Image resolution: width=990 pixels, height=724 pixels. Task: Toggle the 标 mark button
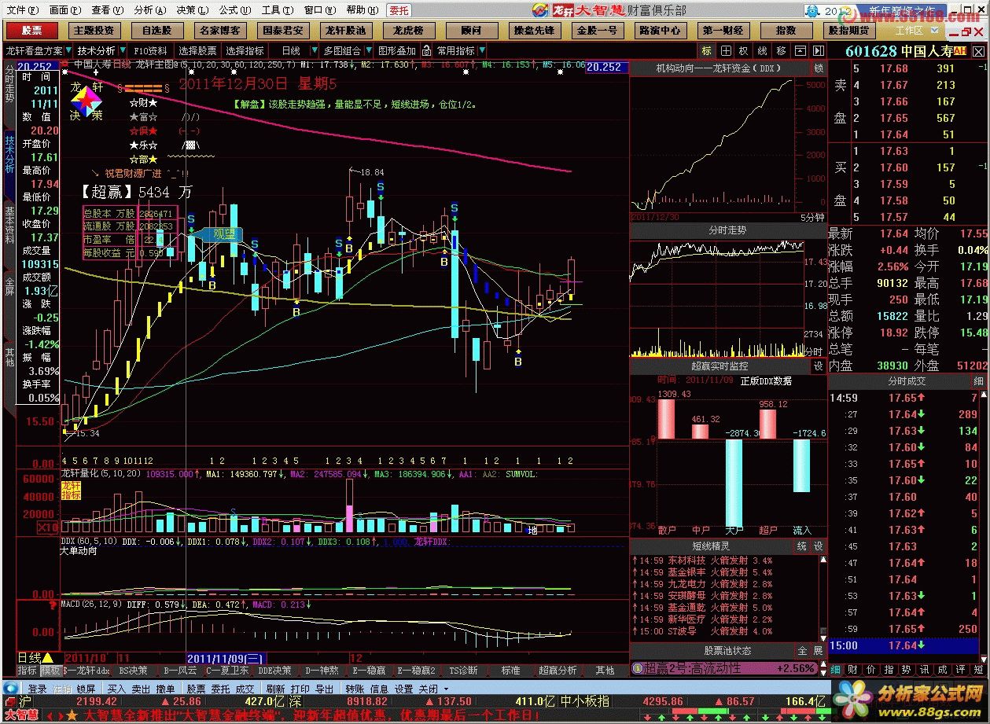[706, 50]
